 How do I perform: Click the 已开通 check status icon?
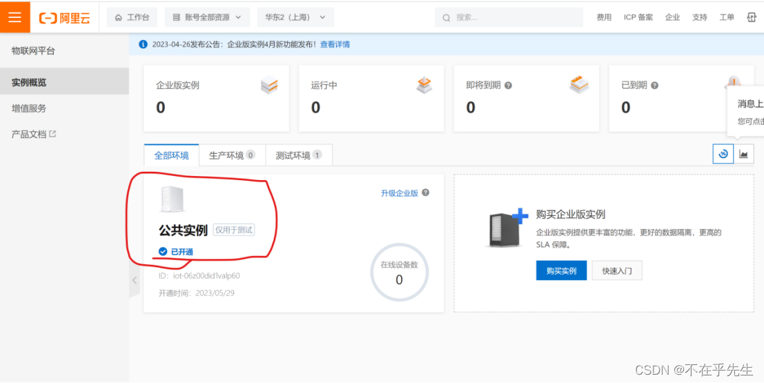163,251
